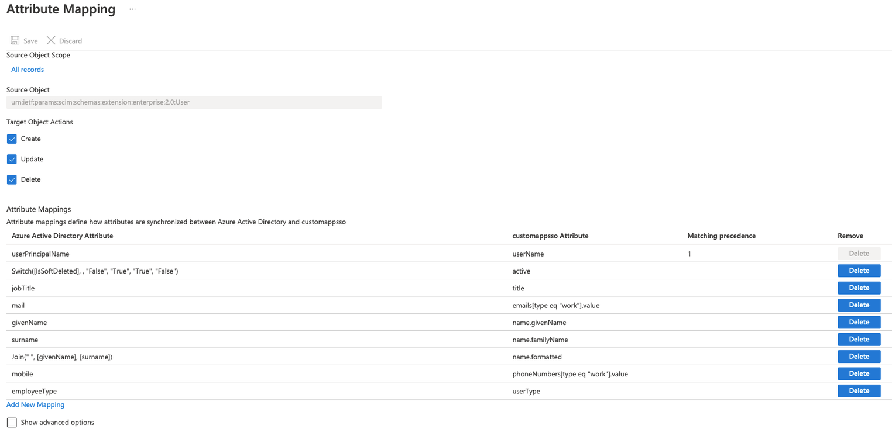
Task: Click the Discard label text
Action: (x=70, y=41)
